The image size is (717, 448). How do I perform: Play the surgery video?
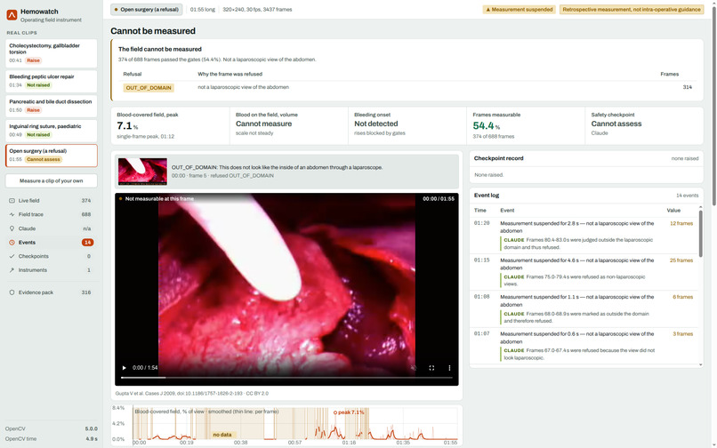(x=124, y=367)
